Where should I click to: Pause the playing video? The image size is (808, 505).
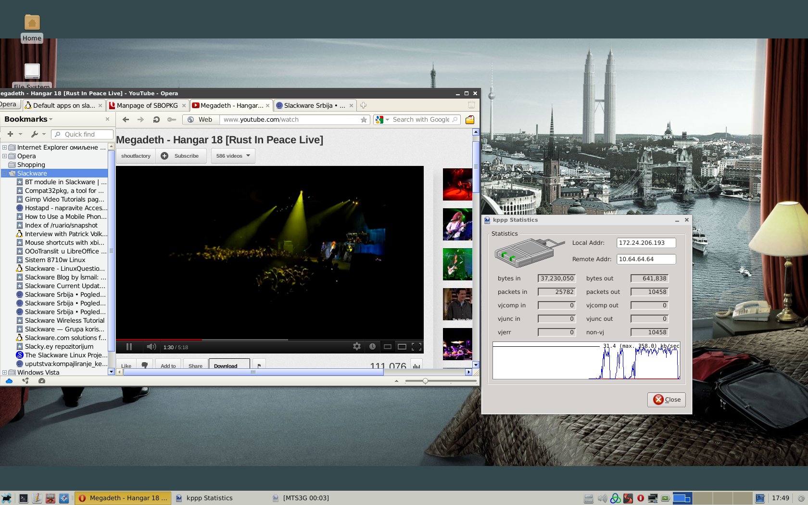click(129, 347)
